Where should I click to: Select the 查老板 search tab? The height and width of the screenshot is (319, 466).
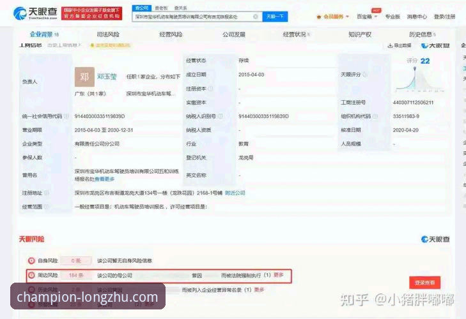pyautogui.click(x=161, y=8)
